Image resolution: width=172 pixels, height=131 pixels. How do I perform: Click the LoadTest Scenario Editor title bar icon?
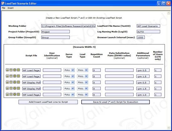pyautogui.click(x=3, y=3)
